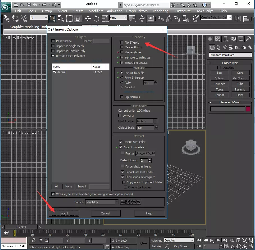Image resolution: width=255 pixels, height=250 pixels.
Task: Choose the Rectangular Selection Region icon
Action: point(69,19)
